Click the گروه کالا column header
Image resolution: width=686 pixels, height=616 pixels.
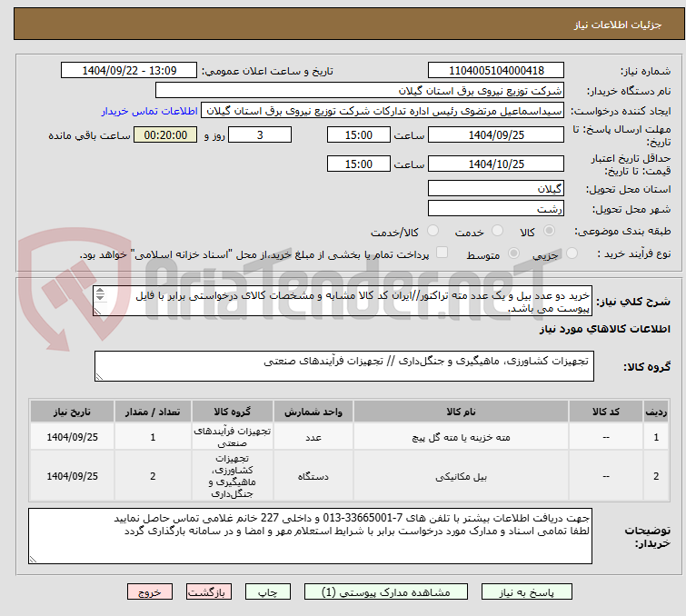click(233, 412)
